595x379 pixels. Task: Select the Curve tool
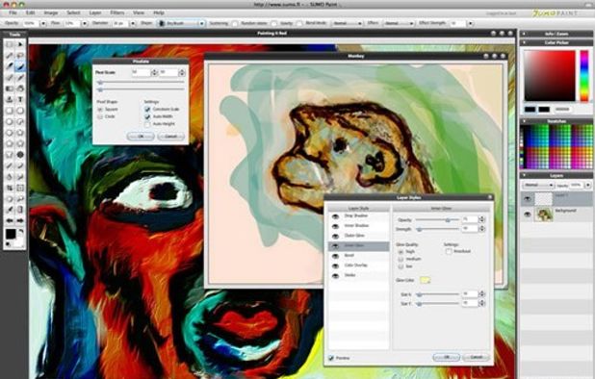click(20, 165)
